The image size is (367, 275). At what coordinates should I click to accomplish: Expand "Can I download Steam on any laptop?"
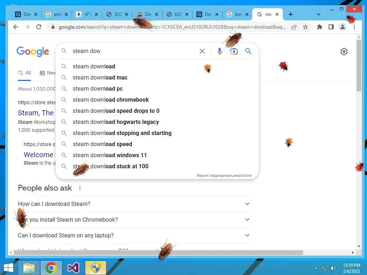pos(135,235)
